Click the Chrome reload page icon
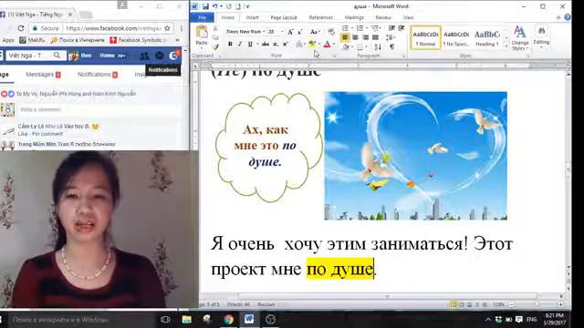 (x=21, y=28)
